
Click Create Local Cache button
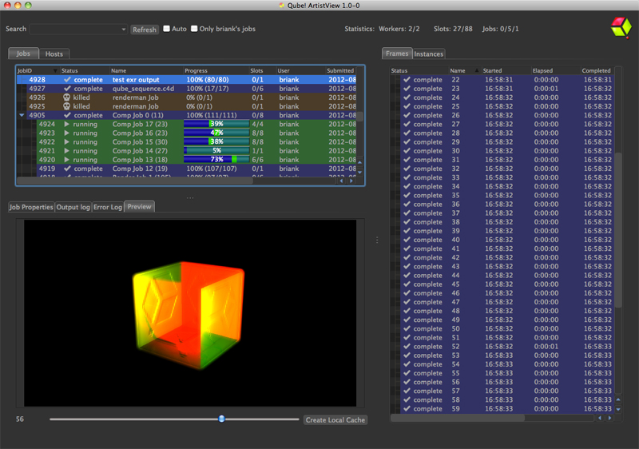pos(335,419)
